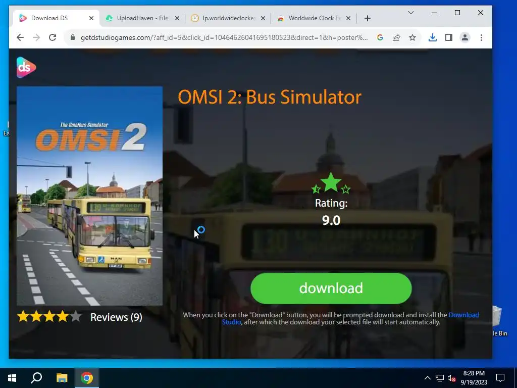
Task: Open the clock showing 8:28 PM
Action: click(x=474, y=378)
